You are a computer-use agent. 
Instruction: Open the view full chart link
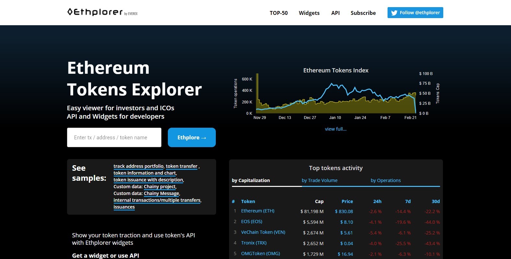coord(336,129)
